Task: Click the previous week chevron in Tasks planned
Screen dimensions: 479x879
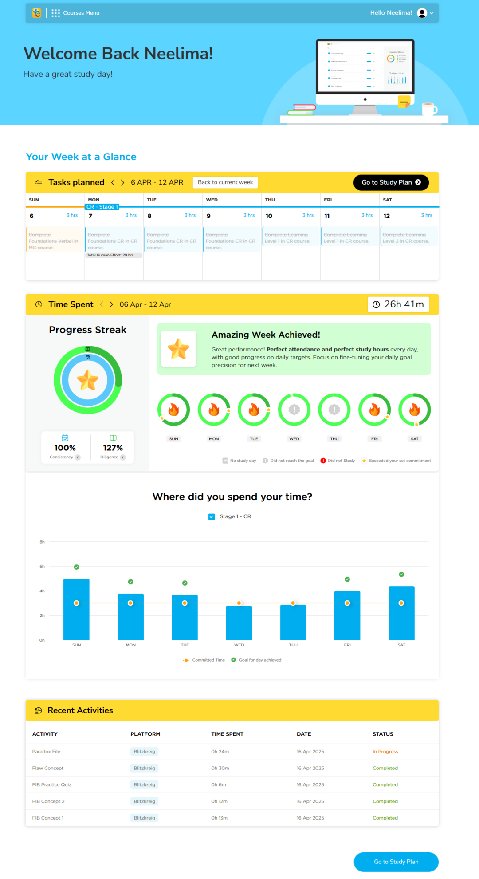Action: coord(113,182)
